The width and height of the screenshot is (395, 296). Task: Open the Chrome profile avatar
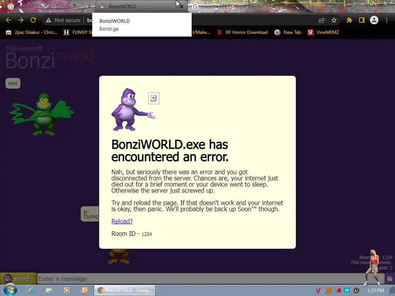coord(374,20)
